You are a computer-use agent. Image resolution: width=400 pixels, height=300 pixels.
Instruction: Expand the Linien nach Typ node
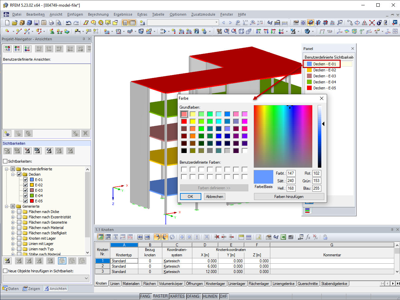point(13,249)
